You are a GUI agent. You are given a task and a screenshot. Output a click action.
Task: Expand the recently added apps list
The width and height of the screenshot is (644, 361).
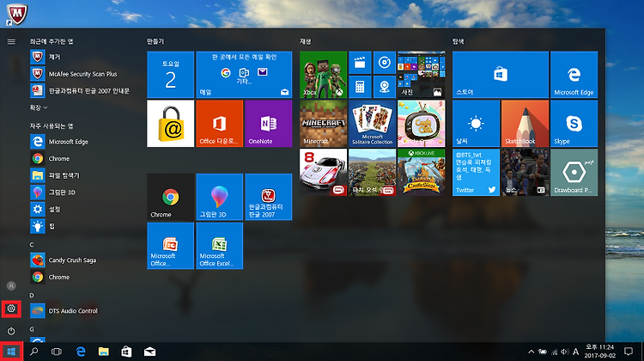39,107
